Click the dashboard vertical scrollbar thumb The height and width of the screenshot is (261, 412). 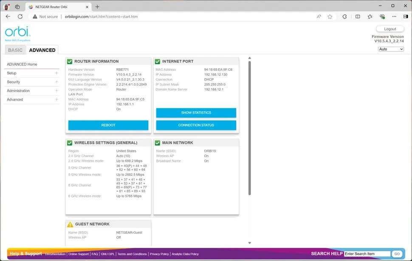tap(250, 128)
